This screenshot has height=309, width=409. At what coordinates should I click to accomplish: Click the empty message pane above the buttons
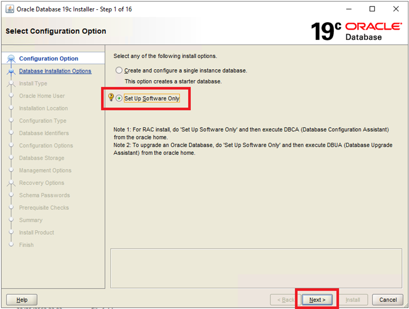point(256,268)
